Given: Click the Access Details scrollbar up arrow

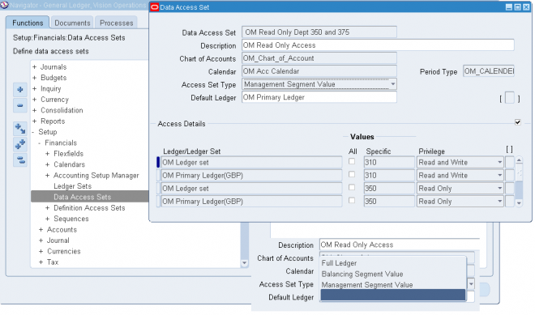Looking at the screenshot, I should point(519,160).
